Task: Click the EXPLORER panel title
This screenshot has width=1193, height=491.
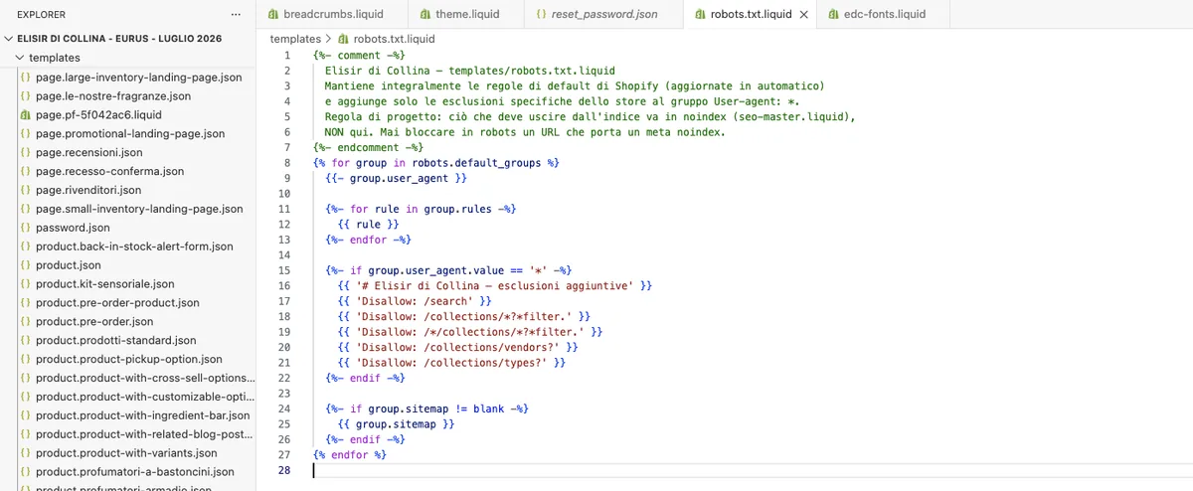Action: [x=42, y=15]
